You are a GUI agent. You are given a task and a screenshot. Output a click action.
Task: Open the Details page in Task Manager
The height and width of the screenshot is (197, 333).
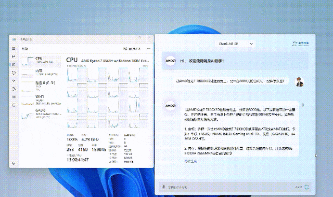(x=14, y=97)
